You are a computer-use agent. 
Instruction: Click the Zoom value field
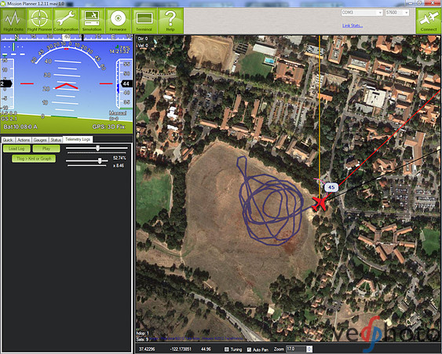296,349
